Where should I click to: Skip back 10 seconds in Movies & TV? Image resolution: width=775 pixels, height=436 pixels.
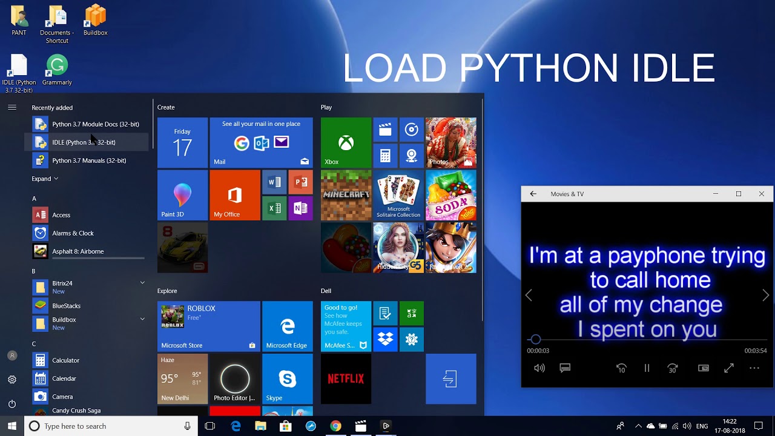(x=621, y=368)
